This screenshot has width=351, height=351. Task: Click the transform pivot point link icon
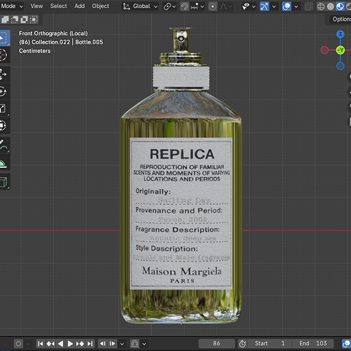point(170,6)
